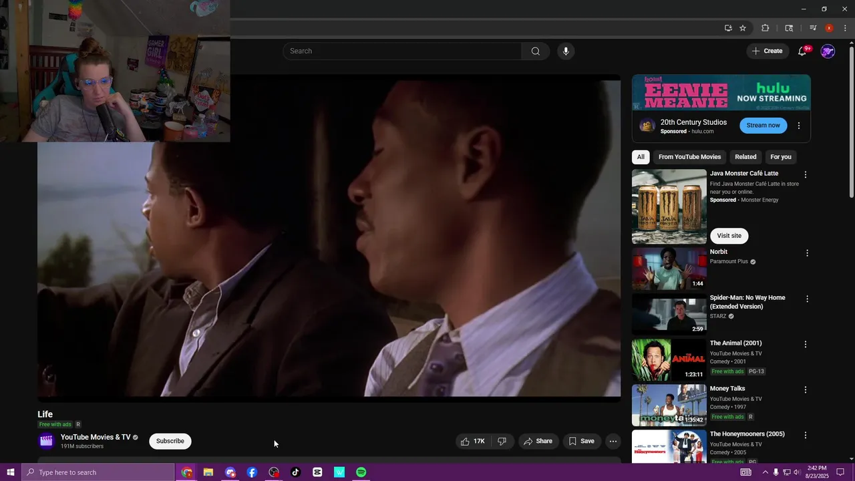Open the Chrome extensions puzzle icon
The image size is (855, 481).
pyautogui.click(x=765, y=28)
